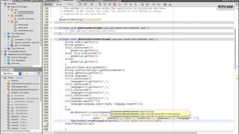The image size is (239, 134).
Task: Click the Navigator filter toggle icon at top right
Action: 39,74
